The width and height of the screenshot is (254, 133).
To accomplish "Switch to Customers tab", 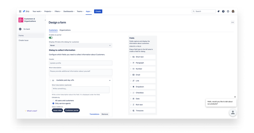I will [53, 30].
